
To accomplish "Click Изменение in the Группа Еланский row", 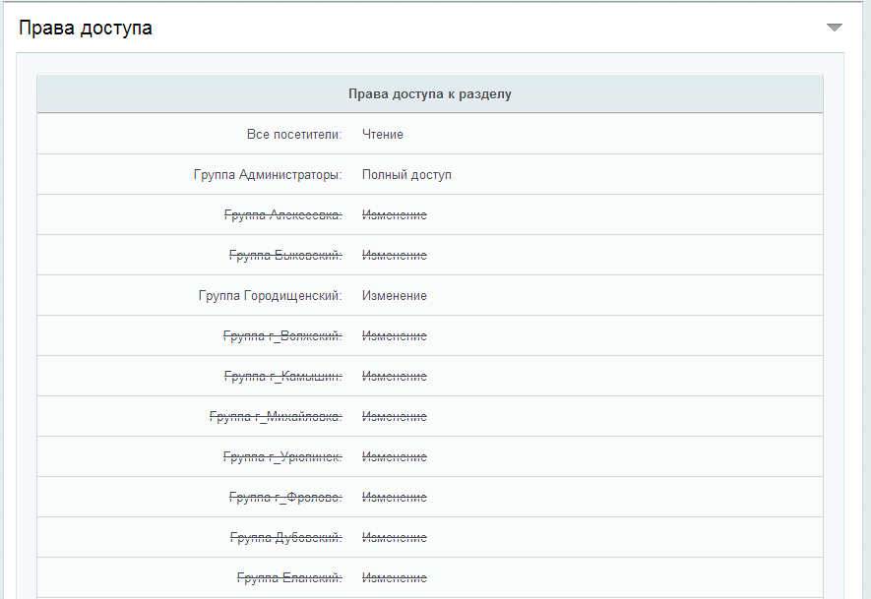I will [395, 578].
